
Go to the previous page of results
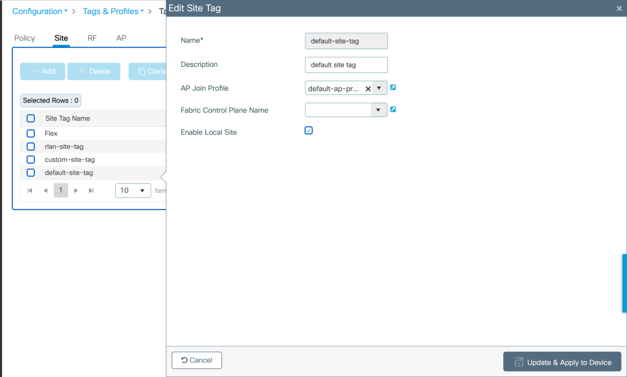pos(45,191)
